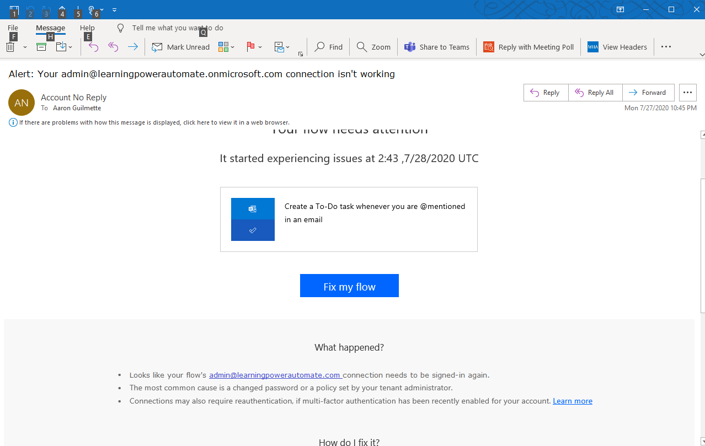Open Find with the magnifier icon

[x=328, y=47]
